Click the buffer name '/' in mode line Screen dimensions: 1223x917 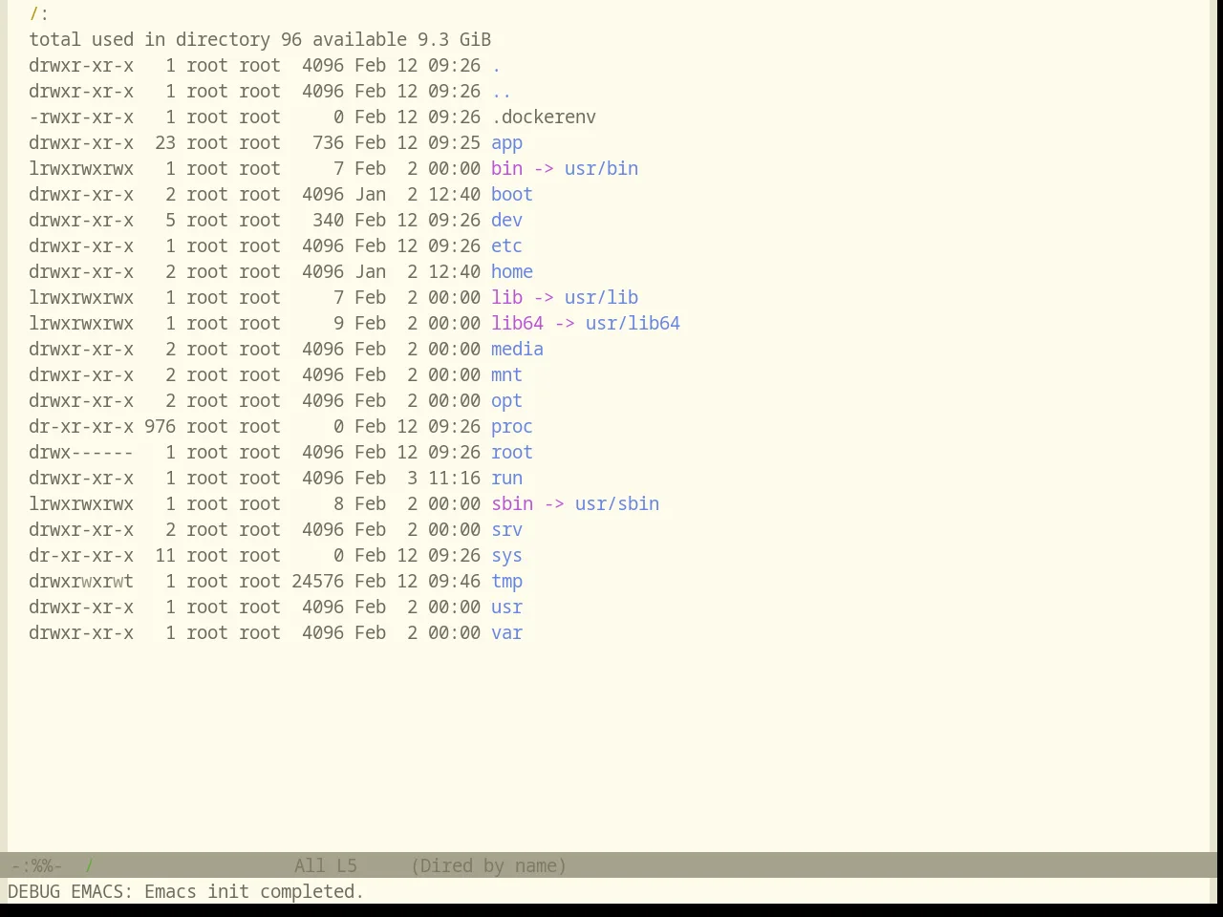pos(89,866)
